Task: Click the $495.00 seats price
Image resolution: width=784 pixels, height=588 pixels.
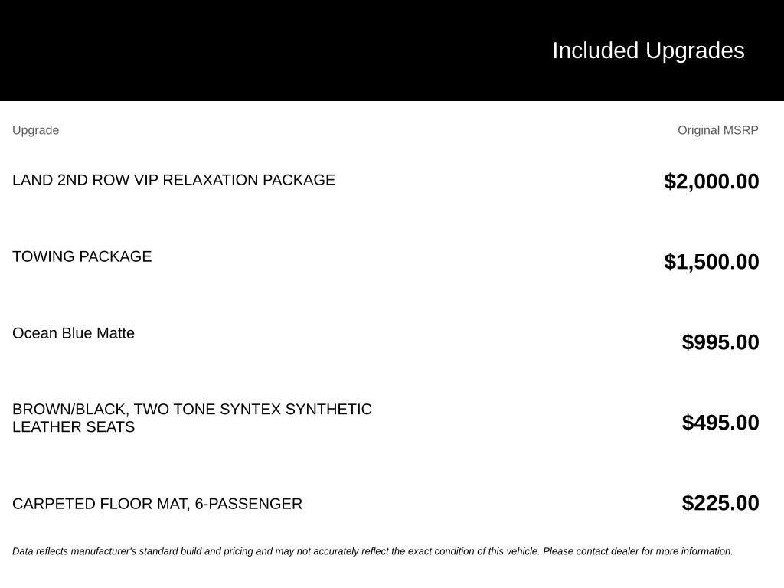Action: [x=720, y=423]
